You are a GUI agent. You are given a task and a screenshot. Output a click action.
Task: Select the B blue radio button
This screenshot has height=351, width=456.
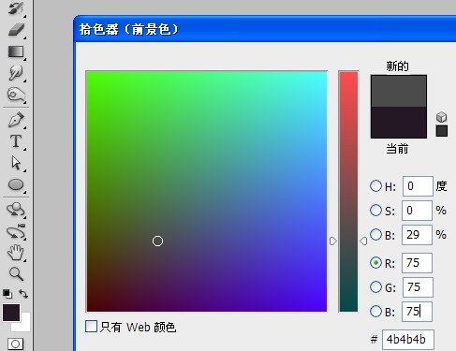[x=375, y=312]
